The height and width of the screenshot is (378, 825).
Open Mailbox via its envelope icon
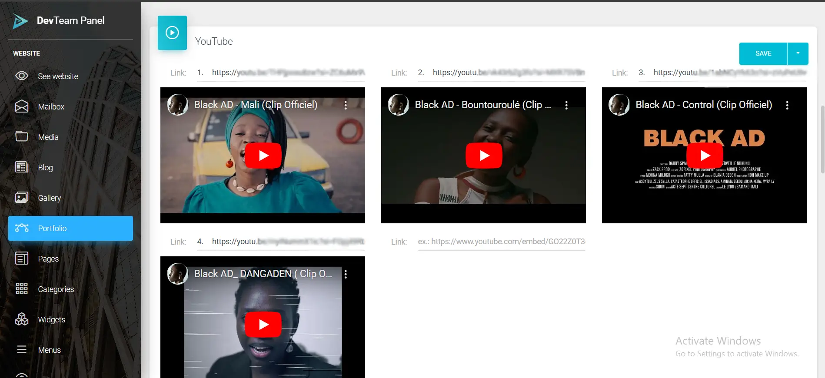tap(22, 106)
